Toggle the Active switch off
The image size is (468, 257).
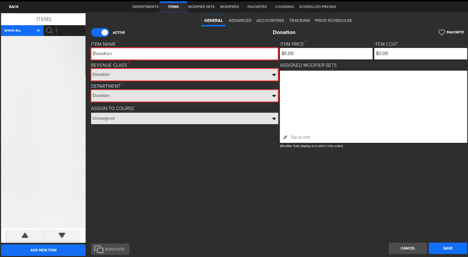100,32
